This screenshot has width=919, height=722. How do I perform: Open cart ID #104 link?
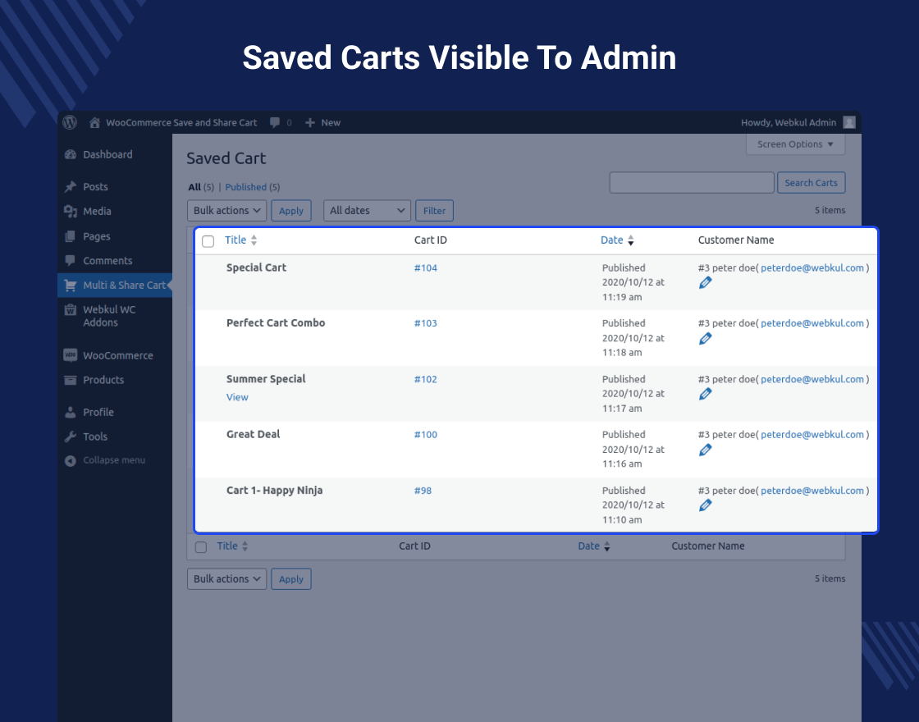coord(426,267)
